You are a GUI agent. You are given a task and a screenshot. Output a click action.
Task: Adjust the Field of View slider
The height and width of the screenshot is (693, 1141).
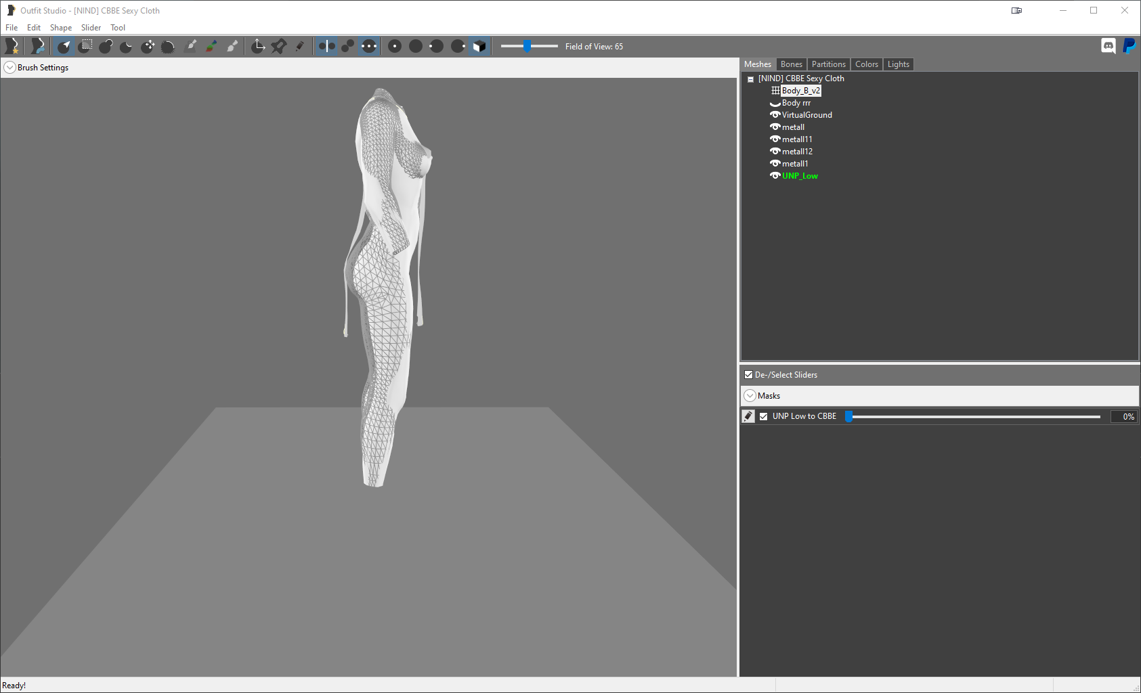(x=527, y=46)
